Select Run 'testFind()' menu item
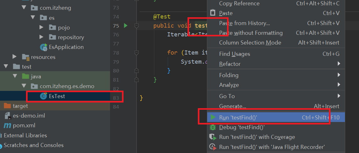Screen dimensions: 359x153 pos(276,118)
